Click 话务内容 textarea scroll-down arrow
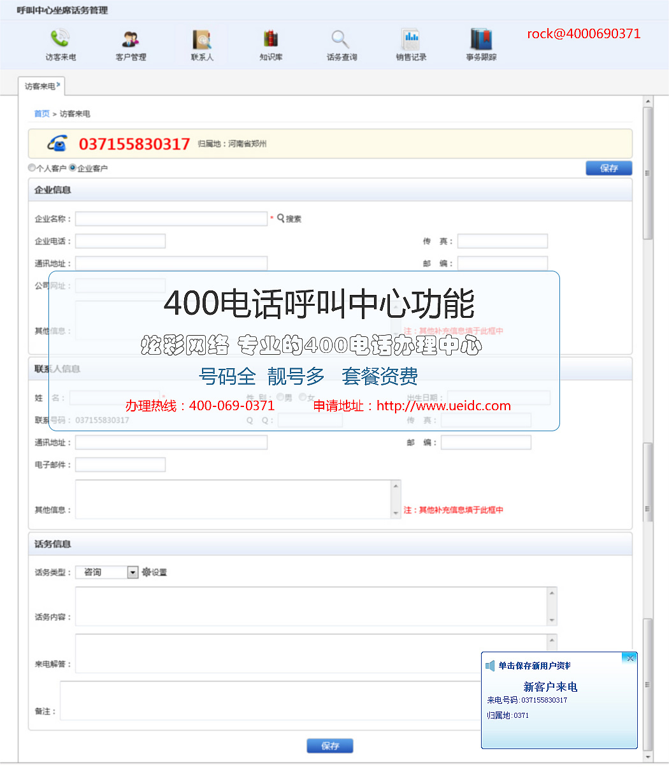Screen dimensions: 669x772 [552, 620]
